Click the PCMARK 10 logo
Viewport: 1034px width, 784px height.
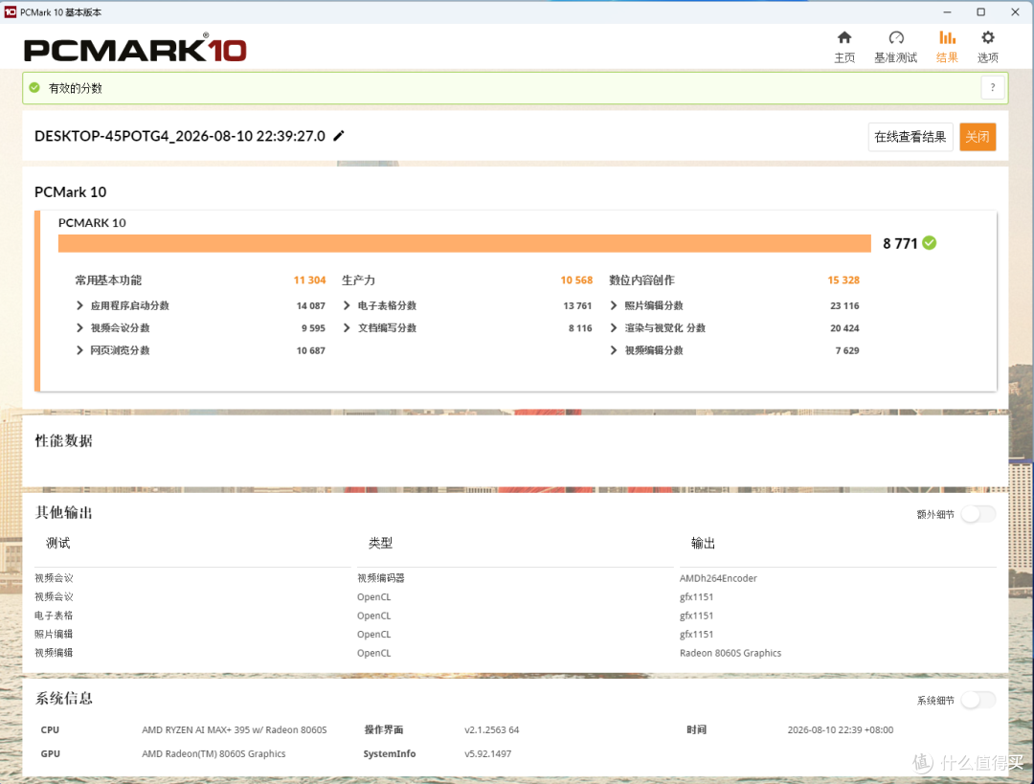[135, 49]
